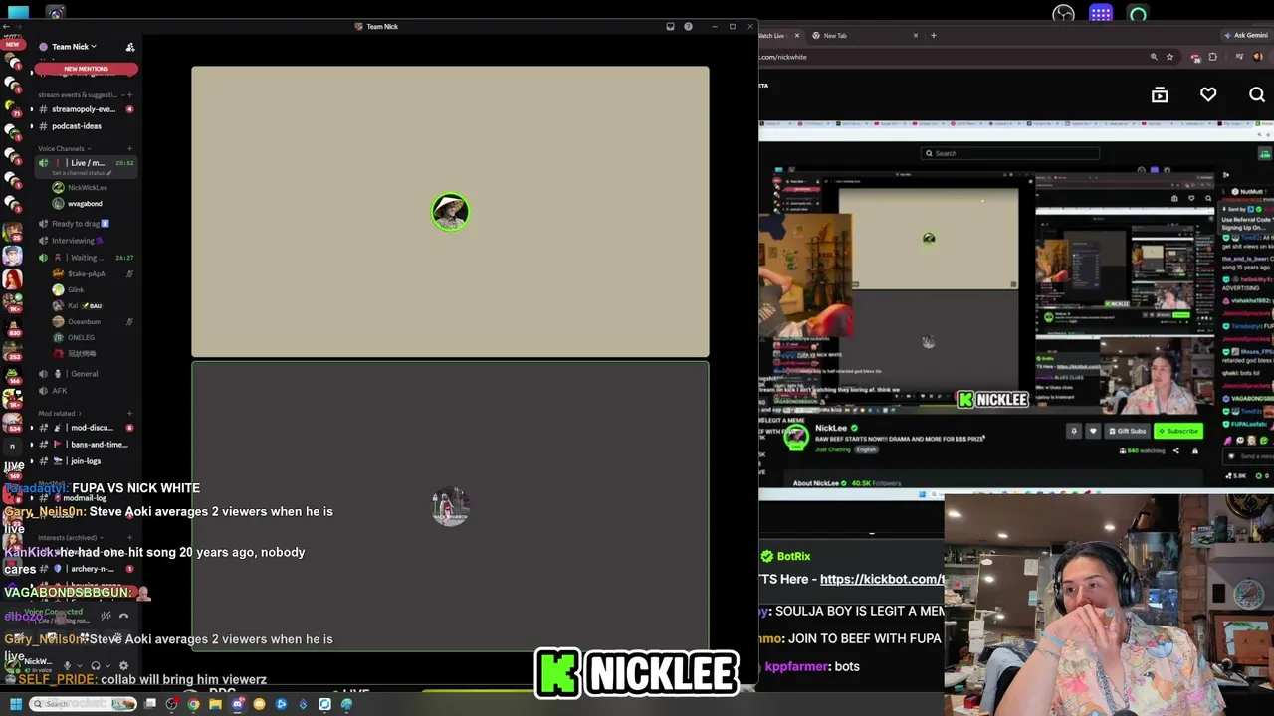
Task: Click the BotRix username in chat
Action: [794, 557]
